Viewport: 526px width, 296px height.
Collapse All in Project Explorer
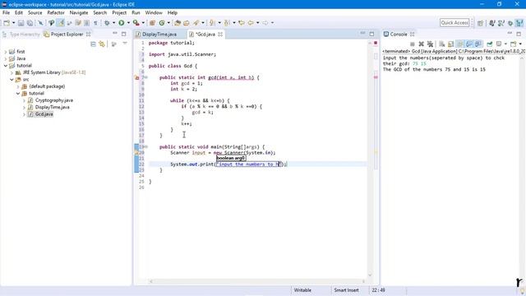pos(93,44)
